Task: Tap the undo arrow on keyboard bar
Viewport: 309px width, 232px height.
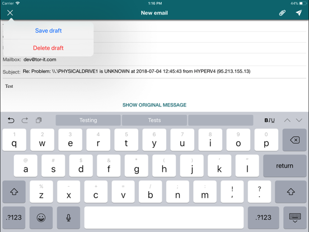Action: point(11,120)
